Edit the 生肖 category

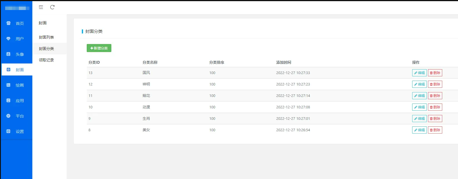pyautogui.click(x=419, y=118)
